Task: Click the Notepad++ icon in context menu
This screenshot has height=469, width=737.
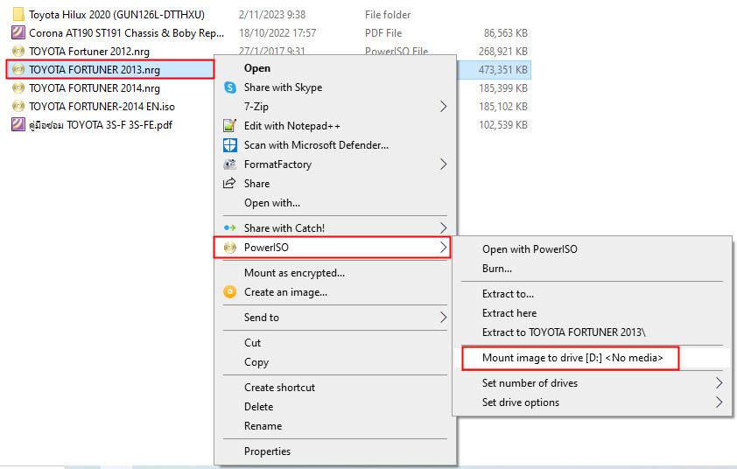Action: [x=230, y=126]
